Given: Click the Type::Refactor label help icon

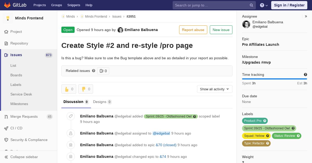Looking at the screenshot, I should [x=268, y=143].
